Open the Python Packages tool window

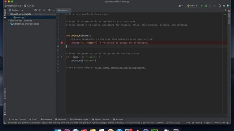click(x=79, y=119)
